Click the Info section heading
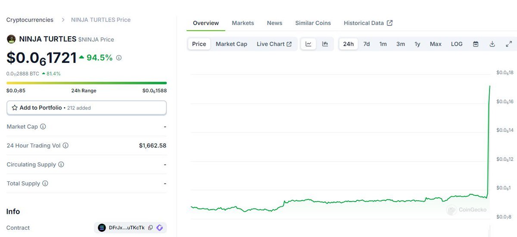 [x=13, y=212]
